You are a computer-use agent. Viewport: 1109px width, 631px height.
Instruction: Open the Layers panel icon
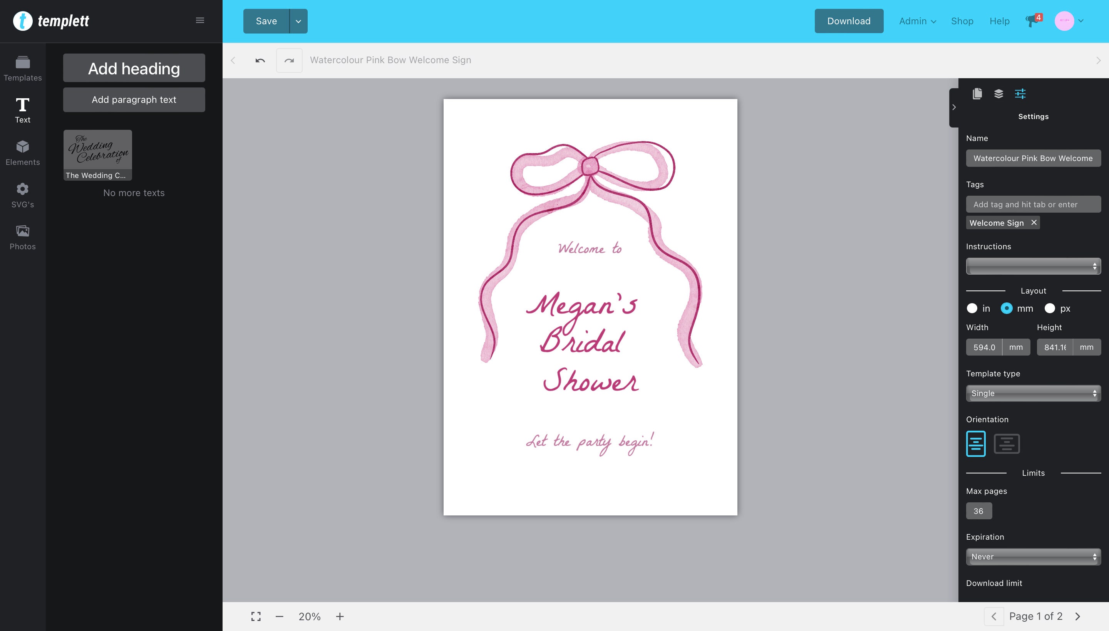pos(998,94)
